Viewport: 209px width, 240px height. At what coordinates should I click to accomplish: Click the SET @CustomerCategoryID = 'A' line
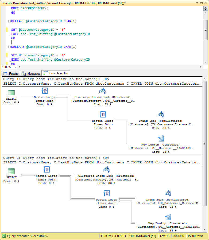(38, 55)
